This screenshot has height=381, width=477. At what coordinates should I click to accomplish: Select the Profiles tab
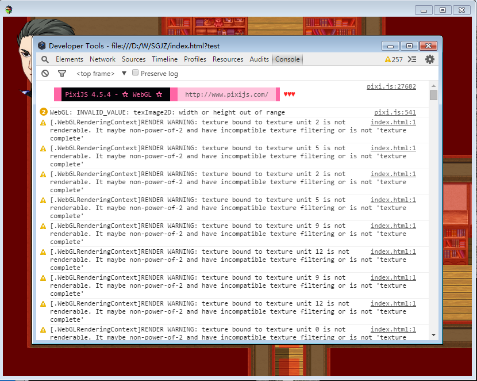[195, 59]
